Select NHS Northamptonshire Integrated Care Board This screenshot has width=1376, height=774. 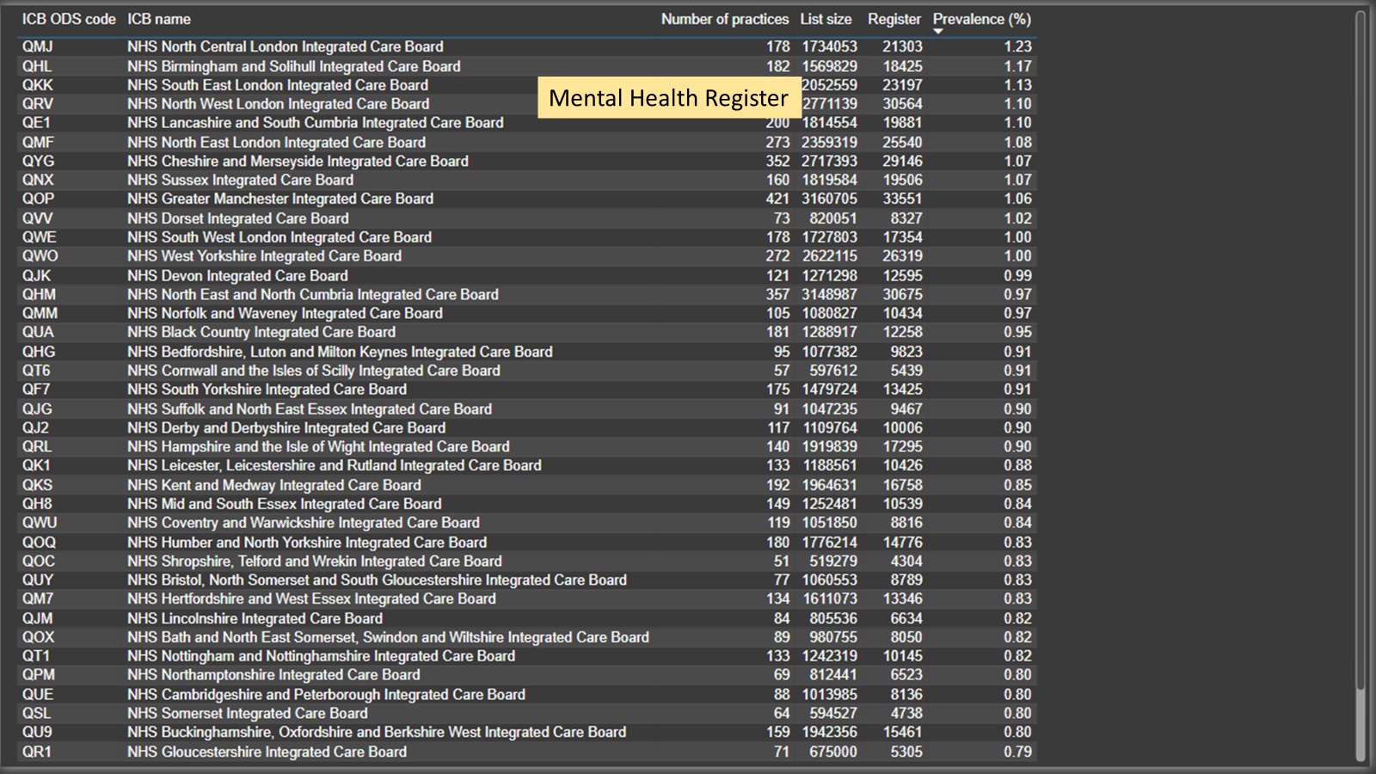tap(274, 675)
